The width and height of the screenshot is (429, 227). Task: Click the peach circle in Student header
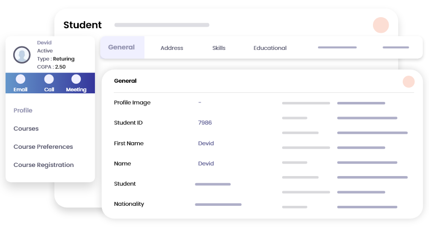381,25
